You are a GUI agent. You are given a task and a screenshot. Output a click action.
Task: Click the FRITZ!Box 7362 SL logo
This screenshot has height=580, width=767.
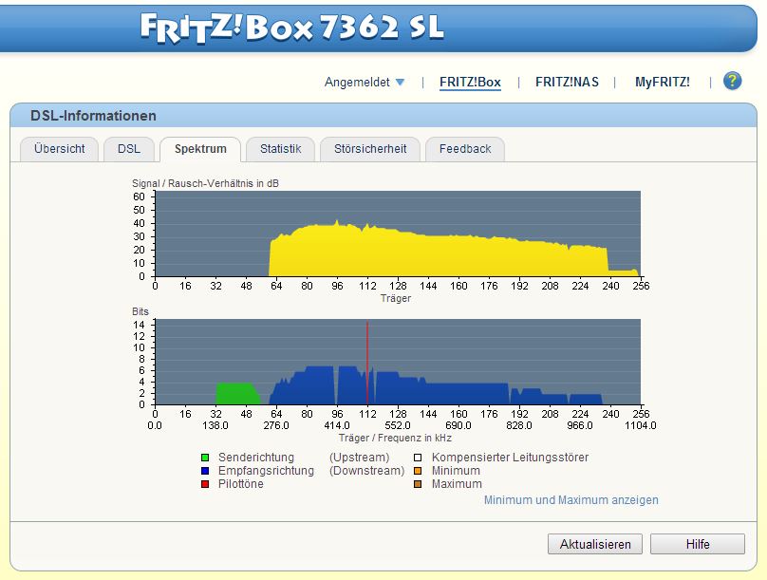click(292, 28)
